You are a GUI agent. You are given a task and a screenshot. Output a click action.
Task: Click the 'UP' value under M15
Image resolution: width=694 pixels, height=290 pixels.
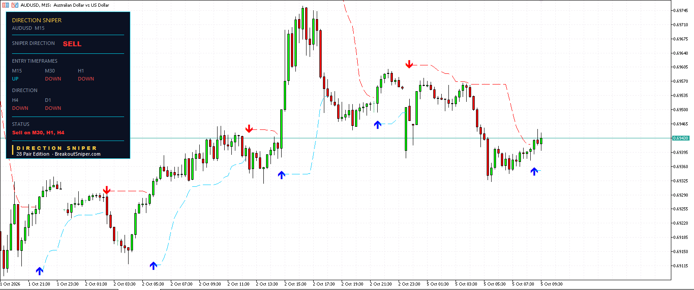coord(16,79)
